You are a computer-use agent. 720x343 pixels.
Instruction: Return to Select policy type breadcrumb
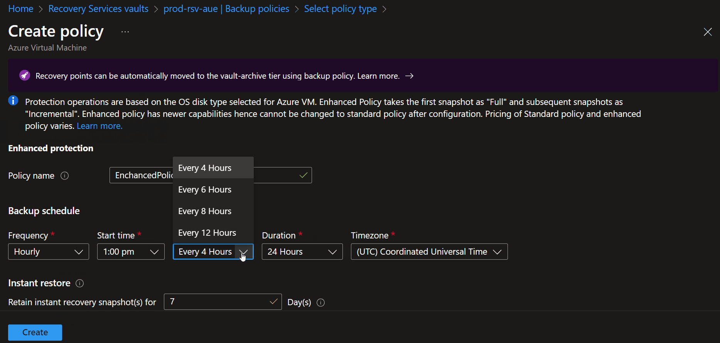click(341, 8)
